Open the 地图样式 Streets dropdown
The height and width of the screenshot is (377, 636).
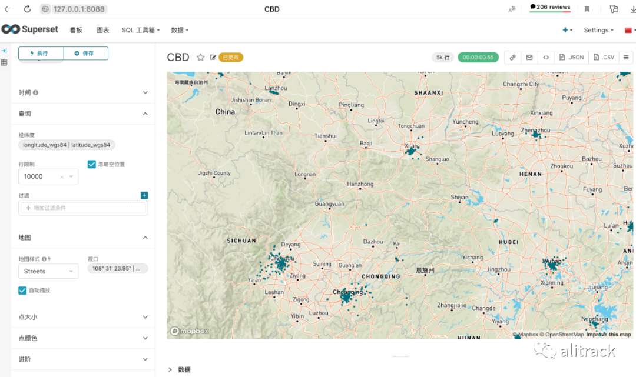(x=48, y=271)
